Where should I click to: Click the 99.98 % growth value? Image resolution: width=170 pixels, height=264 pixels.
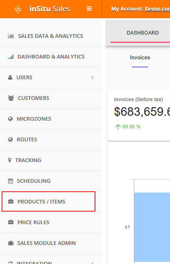click(x=131, y=127)
